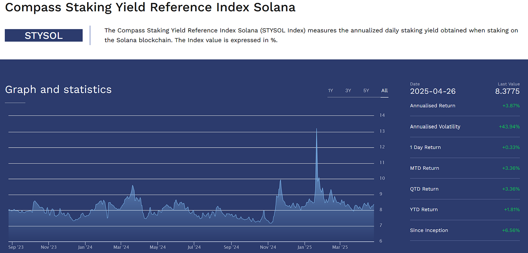The width and height of the screenshot is (528, 253).
Task: Click the +0.33% one day return value
Action: click(511, 147)
